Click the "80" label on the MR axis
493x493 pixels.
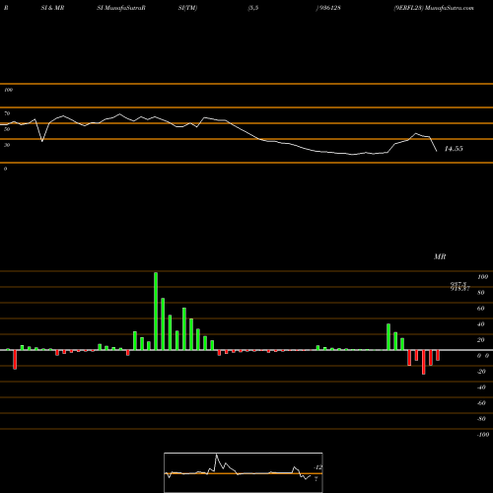pos(481,293)
